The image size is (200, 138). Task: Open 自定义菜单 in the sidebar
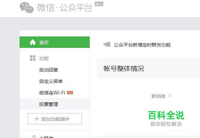[x=51, y=81]
